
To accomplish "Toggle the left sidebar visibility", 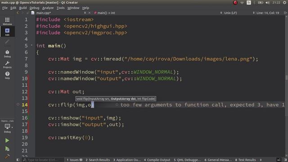I will (x=18, y=160).
